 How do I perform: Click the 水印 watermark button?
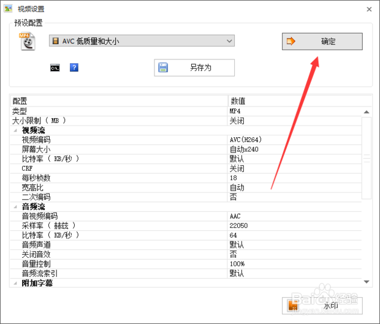click(322, 306)
